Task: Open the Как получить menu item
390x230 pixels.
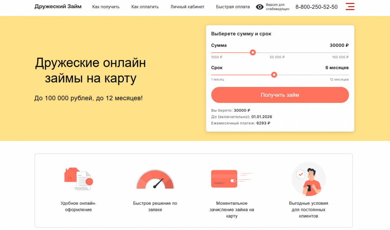Action: (x=106, y=7)
